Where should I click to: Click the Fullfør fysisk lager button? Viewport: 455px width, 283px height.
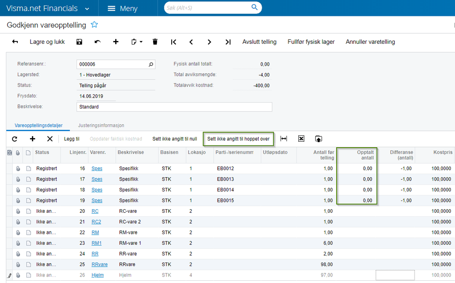coord(311,42)
